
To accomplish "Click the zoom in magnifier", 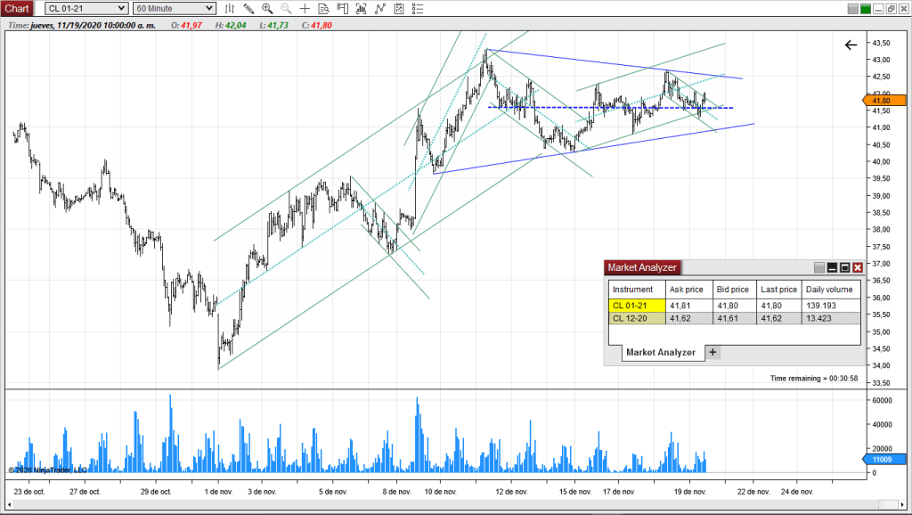I will pyautogui.click(x=267, y=8).
